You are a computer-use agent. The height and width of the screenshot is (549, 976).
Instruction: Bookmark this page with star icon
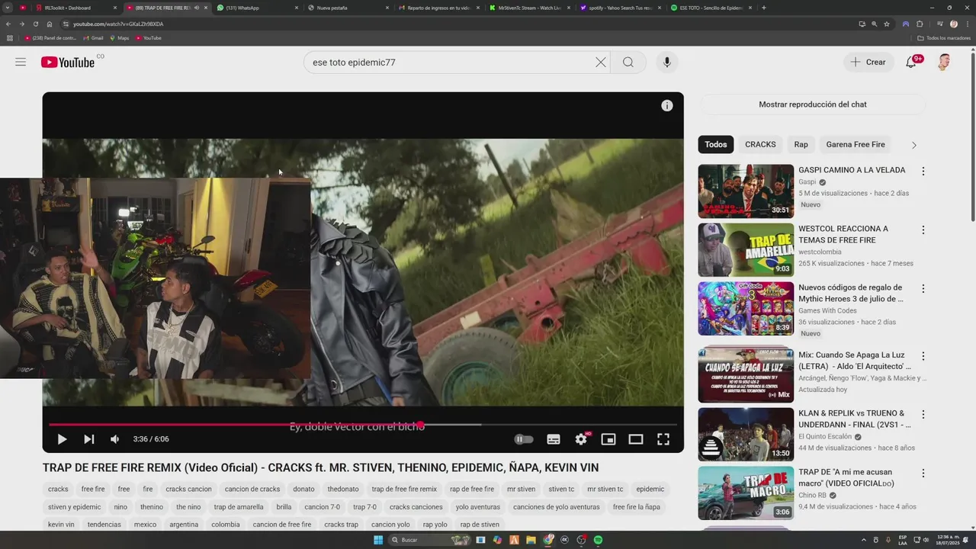887,24
